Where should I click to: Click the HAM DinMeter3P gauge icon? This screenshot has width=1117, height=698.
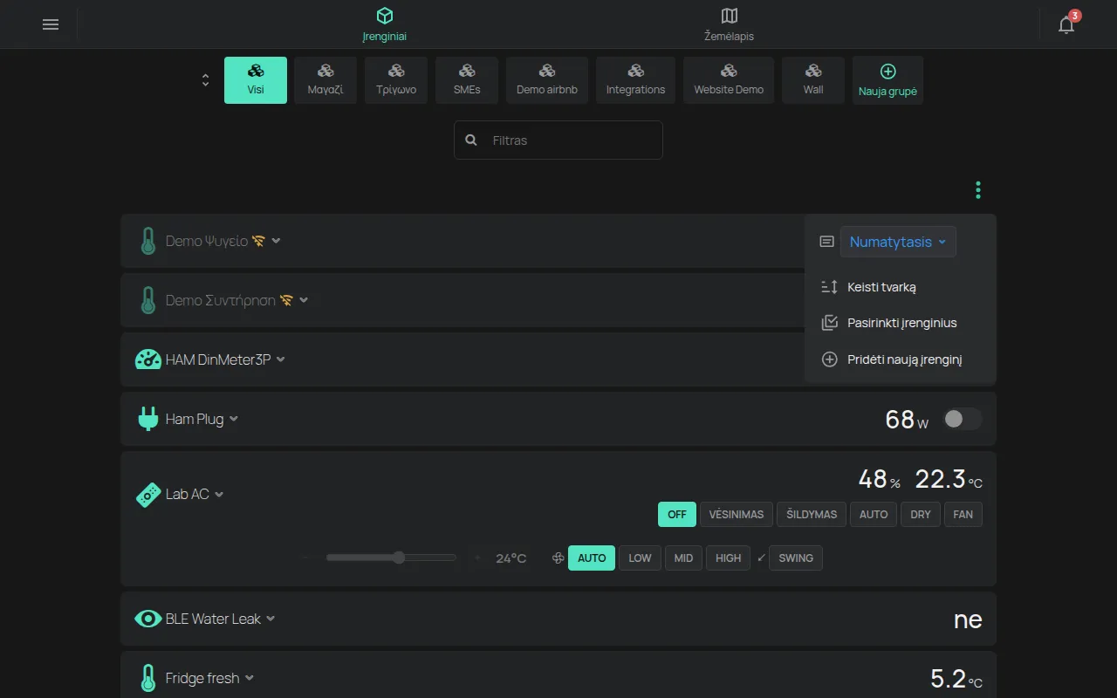pyautogui.click(x=148, y=359)
